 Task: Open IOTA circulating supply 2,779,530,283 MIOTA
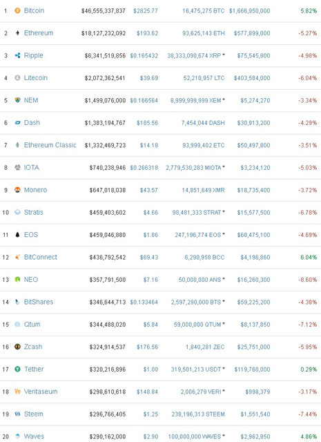pyautogui.click(x=193, y=168)
